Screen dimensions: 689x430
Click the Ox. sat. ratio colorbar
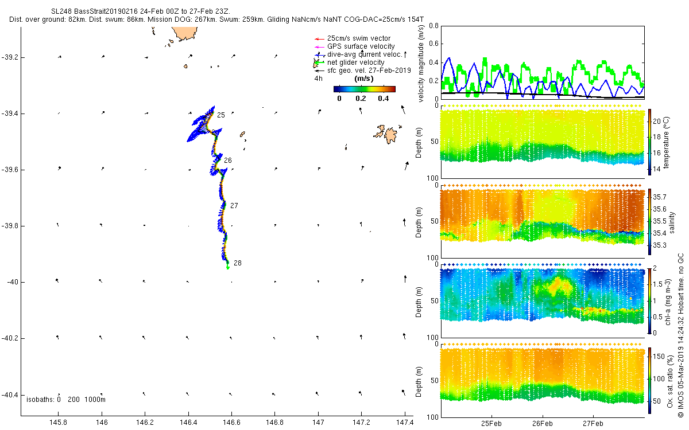tap(650, 380)
